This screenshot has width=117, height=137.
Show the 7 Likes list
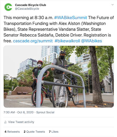(54, 132)
